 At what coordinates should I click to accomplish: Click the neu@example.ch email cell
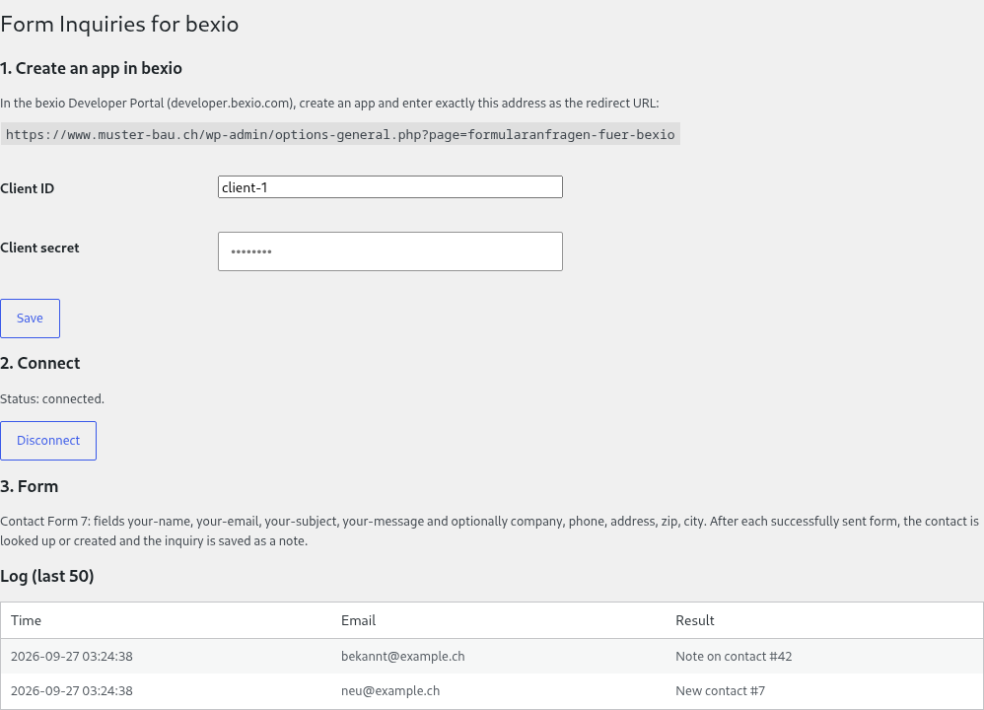(390, 690)
